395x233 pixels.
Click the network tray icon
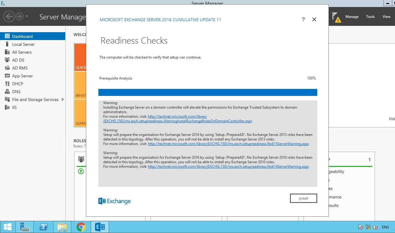click(x=368, y=227)
